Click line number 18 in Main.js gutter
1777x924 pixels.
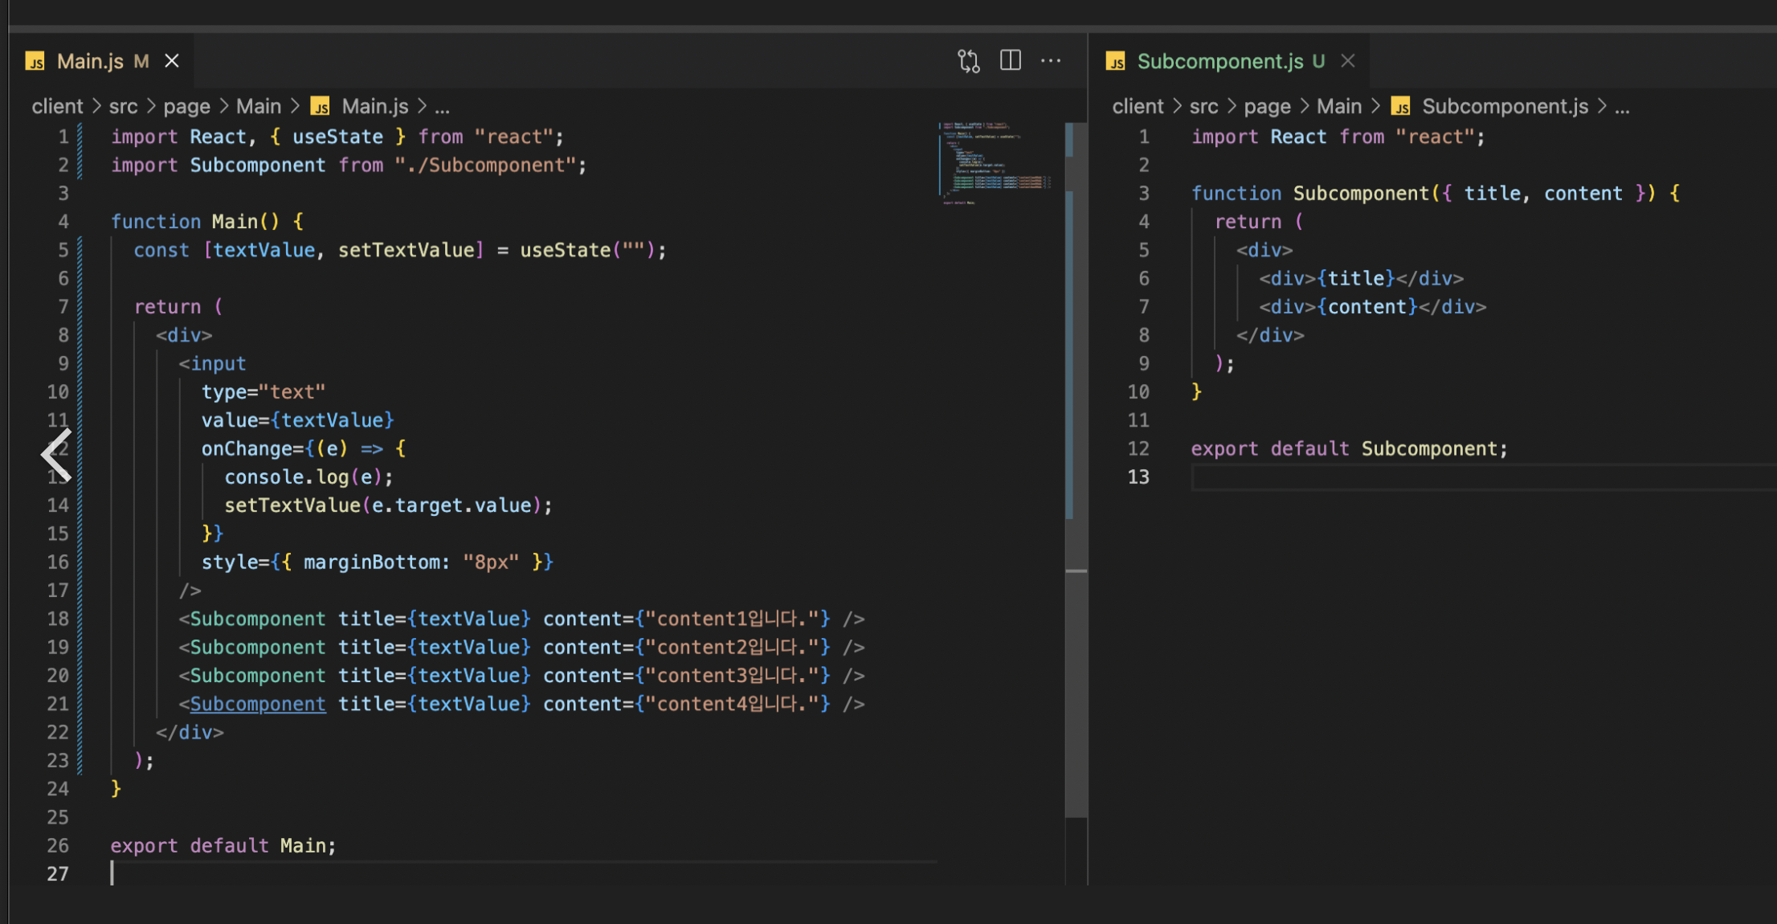pyautogui.click(x=58, y=619)
